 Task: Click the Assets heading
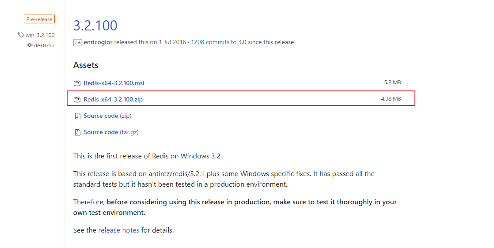[x=86, y=65]
